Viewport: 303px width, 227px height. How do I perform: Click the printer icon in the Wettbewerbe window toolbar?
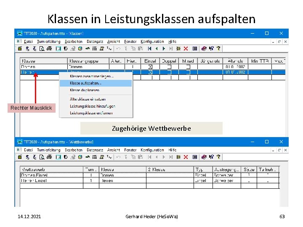click(49, 157)
